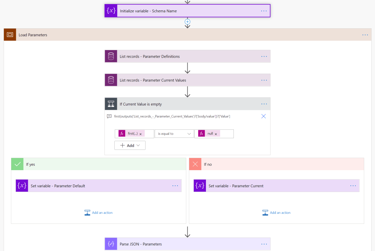Click the Set variable - Parameter Default {x} icon
The height and width of the screenshot is (251, 375).
(22, 185)
